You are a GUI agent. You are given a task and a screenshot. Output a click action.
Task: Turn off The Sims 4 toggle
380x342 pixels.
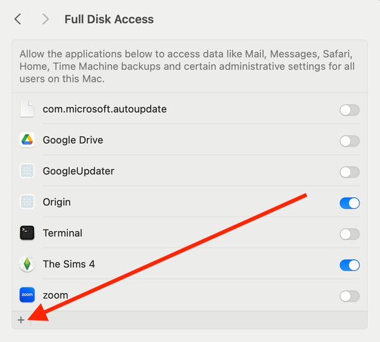[x=349, y=265]
